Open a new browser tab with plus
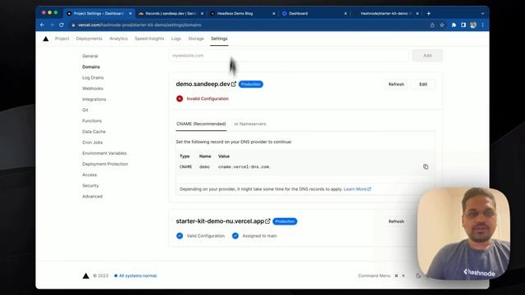 pos(428,13)
